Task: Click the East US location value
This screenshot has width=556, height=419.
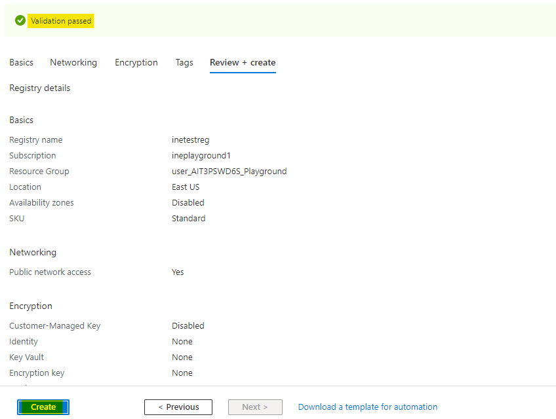Action: [x=186, y=187]
